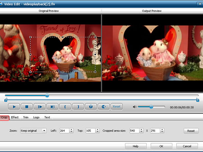Click the blue arrow plus icon button

tap(104, 107)
